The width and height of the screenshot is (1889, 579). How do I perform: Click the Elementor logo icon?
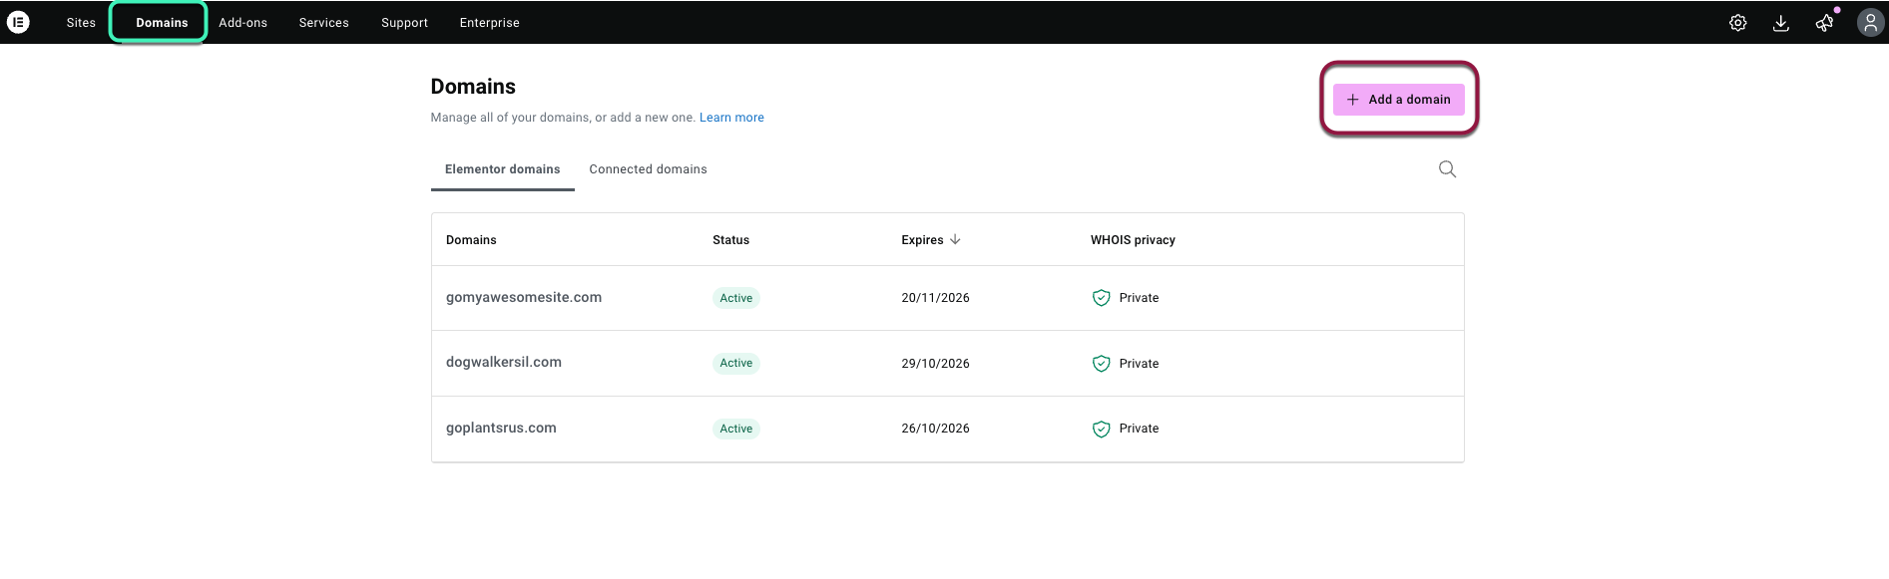(18, 22)
